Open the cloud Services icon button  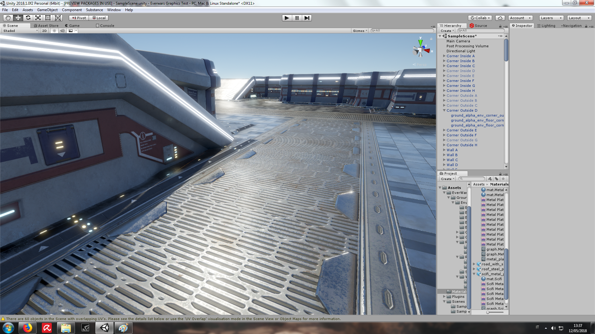[x=500, y=18]
